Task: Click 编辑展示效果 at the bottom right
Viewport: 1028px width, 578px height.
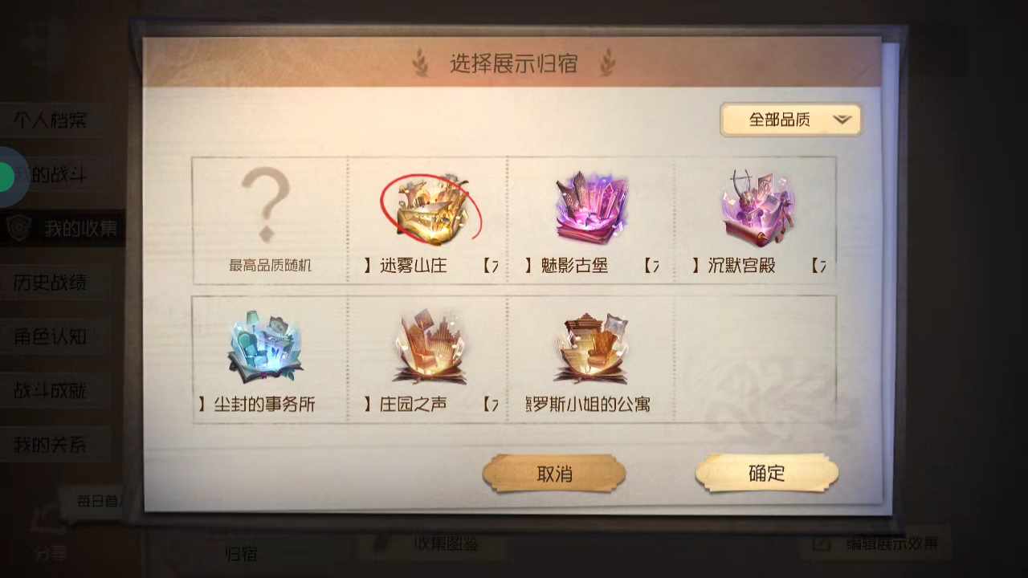Action: point(875,543)
